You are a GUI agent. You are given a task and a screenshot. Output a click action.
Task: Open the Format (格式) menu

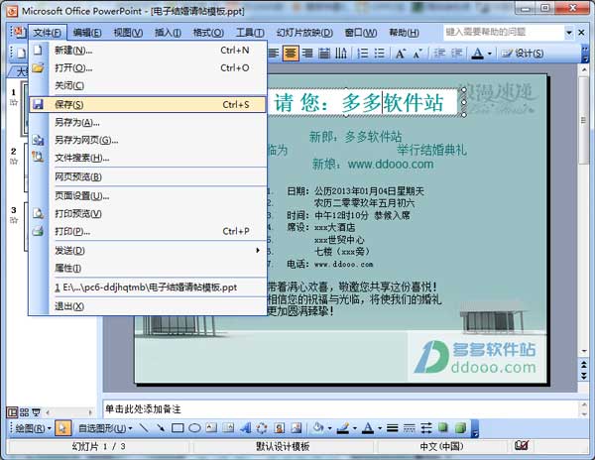tap(208, 33)
